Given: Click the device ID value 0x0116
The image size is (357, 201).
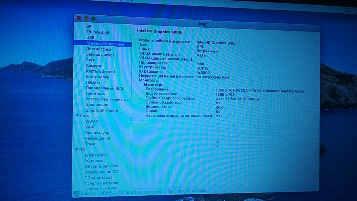Looking at the screenshot, I should (x=202, y=68).
